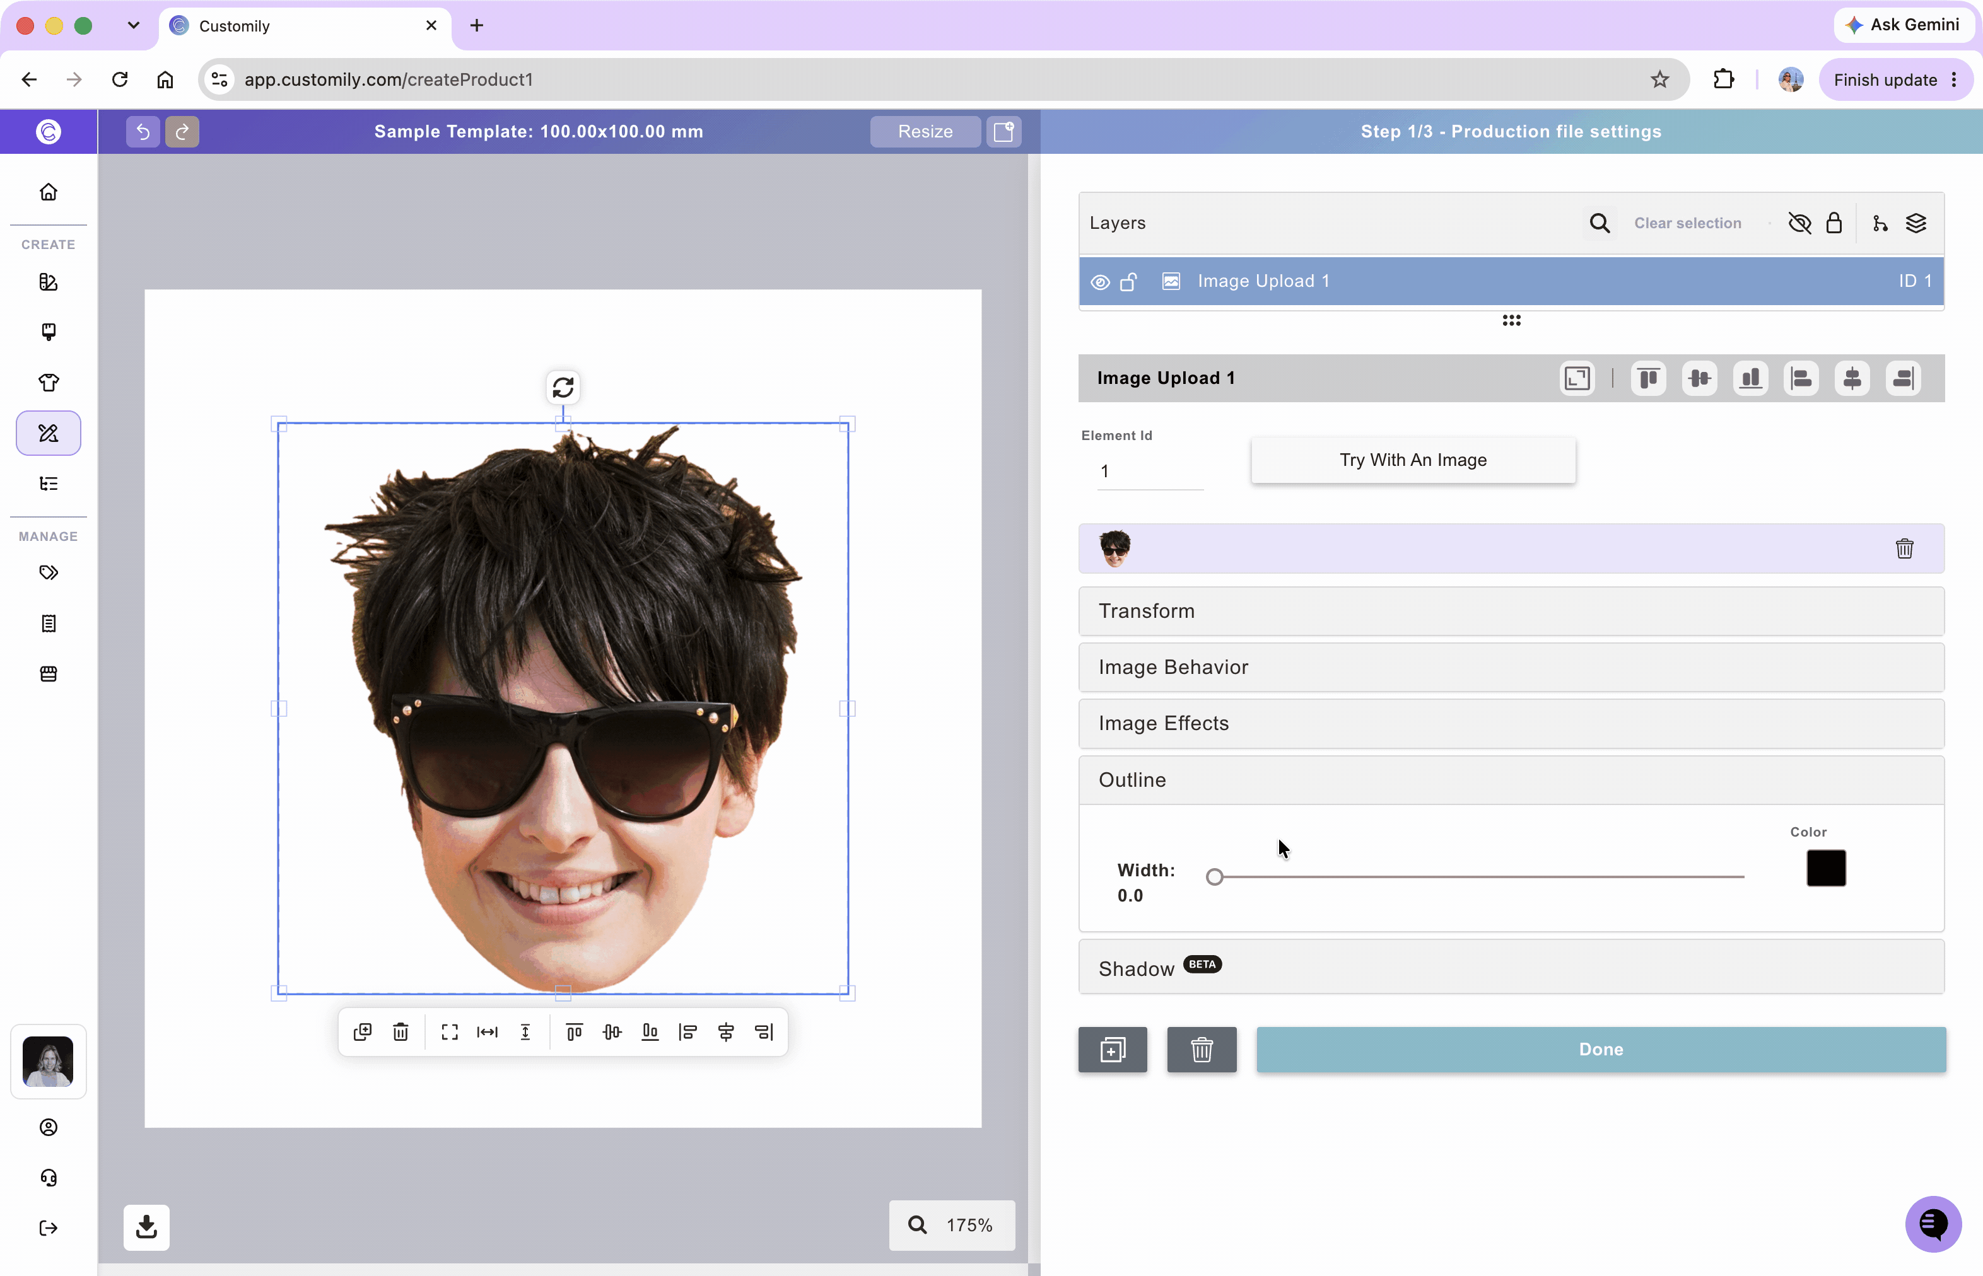Toggle visibility eye of the Image Upload 1 layer
This screenshot has height=1276, width=1983.
1100,282
